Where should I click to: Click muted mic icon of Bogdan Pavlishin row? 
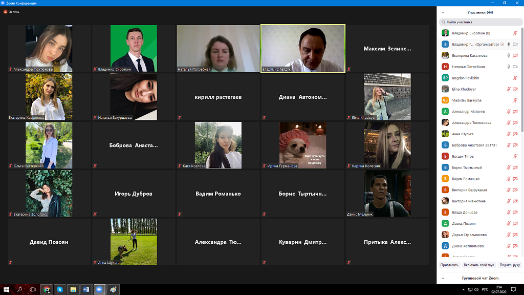515,78
